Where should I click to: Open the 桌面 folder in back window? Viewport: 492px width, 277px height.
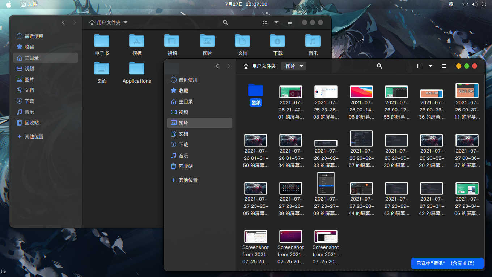102,69
